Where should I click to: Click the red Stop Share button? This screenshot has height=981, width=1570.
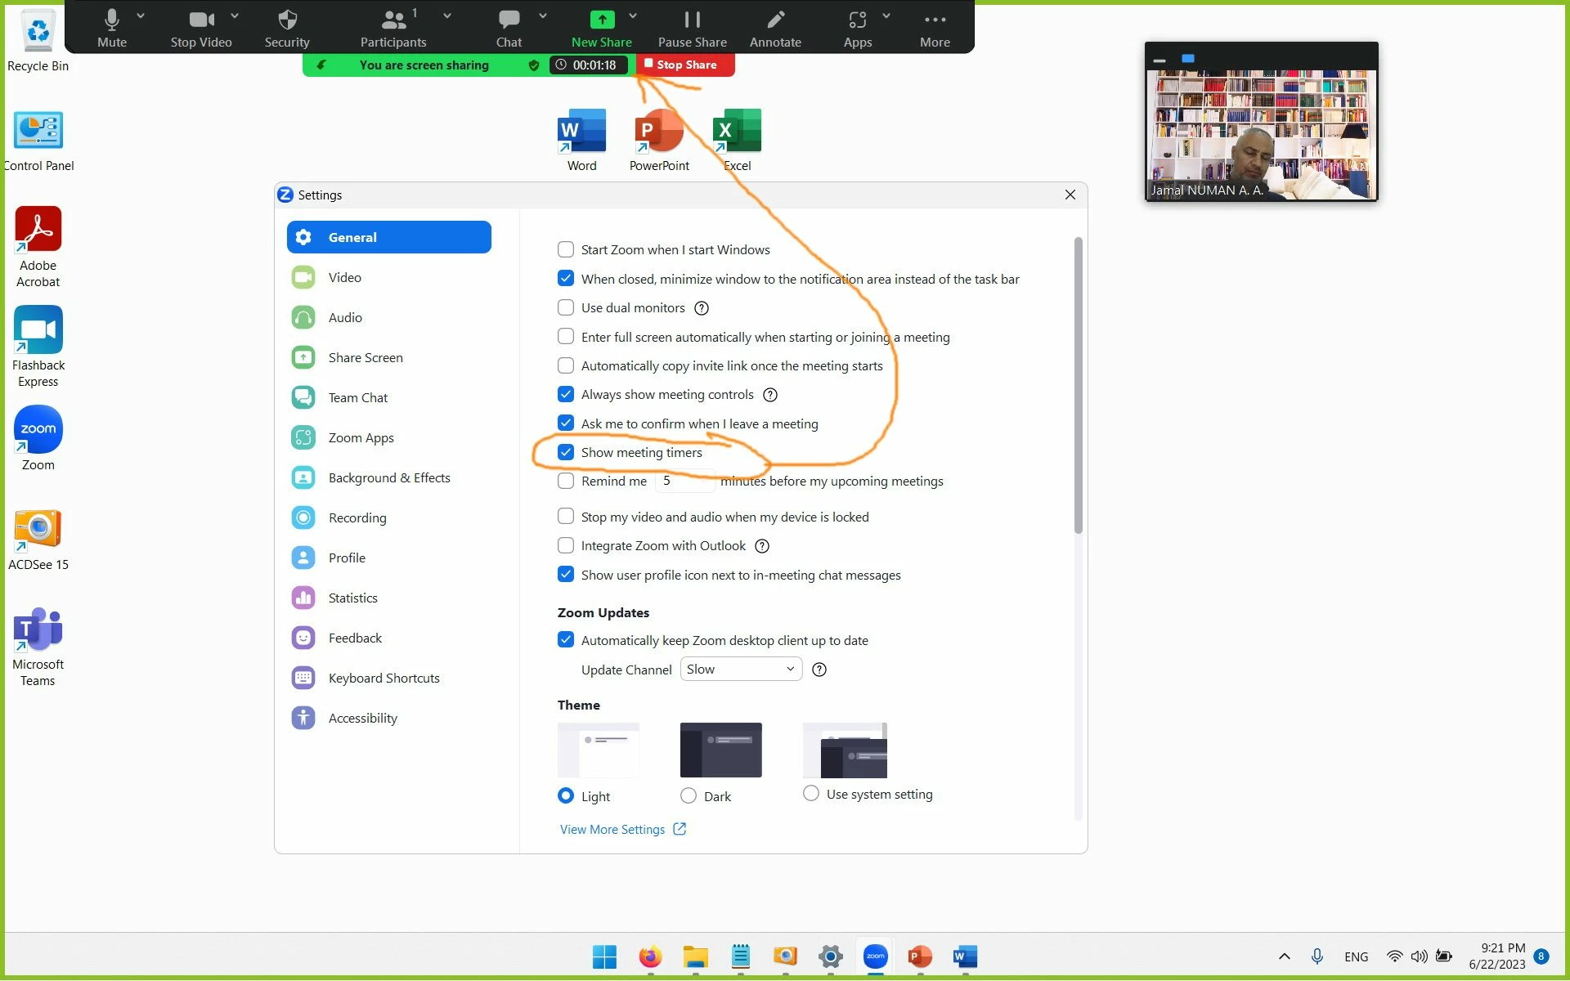pos(685,65)
